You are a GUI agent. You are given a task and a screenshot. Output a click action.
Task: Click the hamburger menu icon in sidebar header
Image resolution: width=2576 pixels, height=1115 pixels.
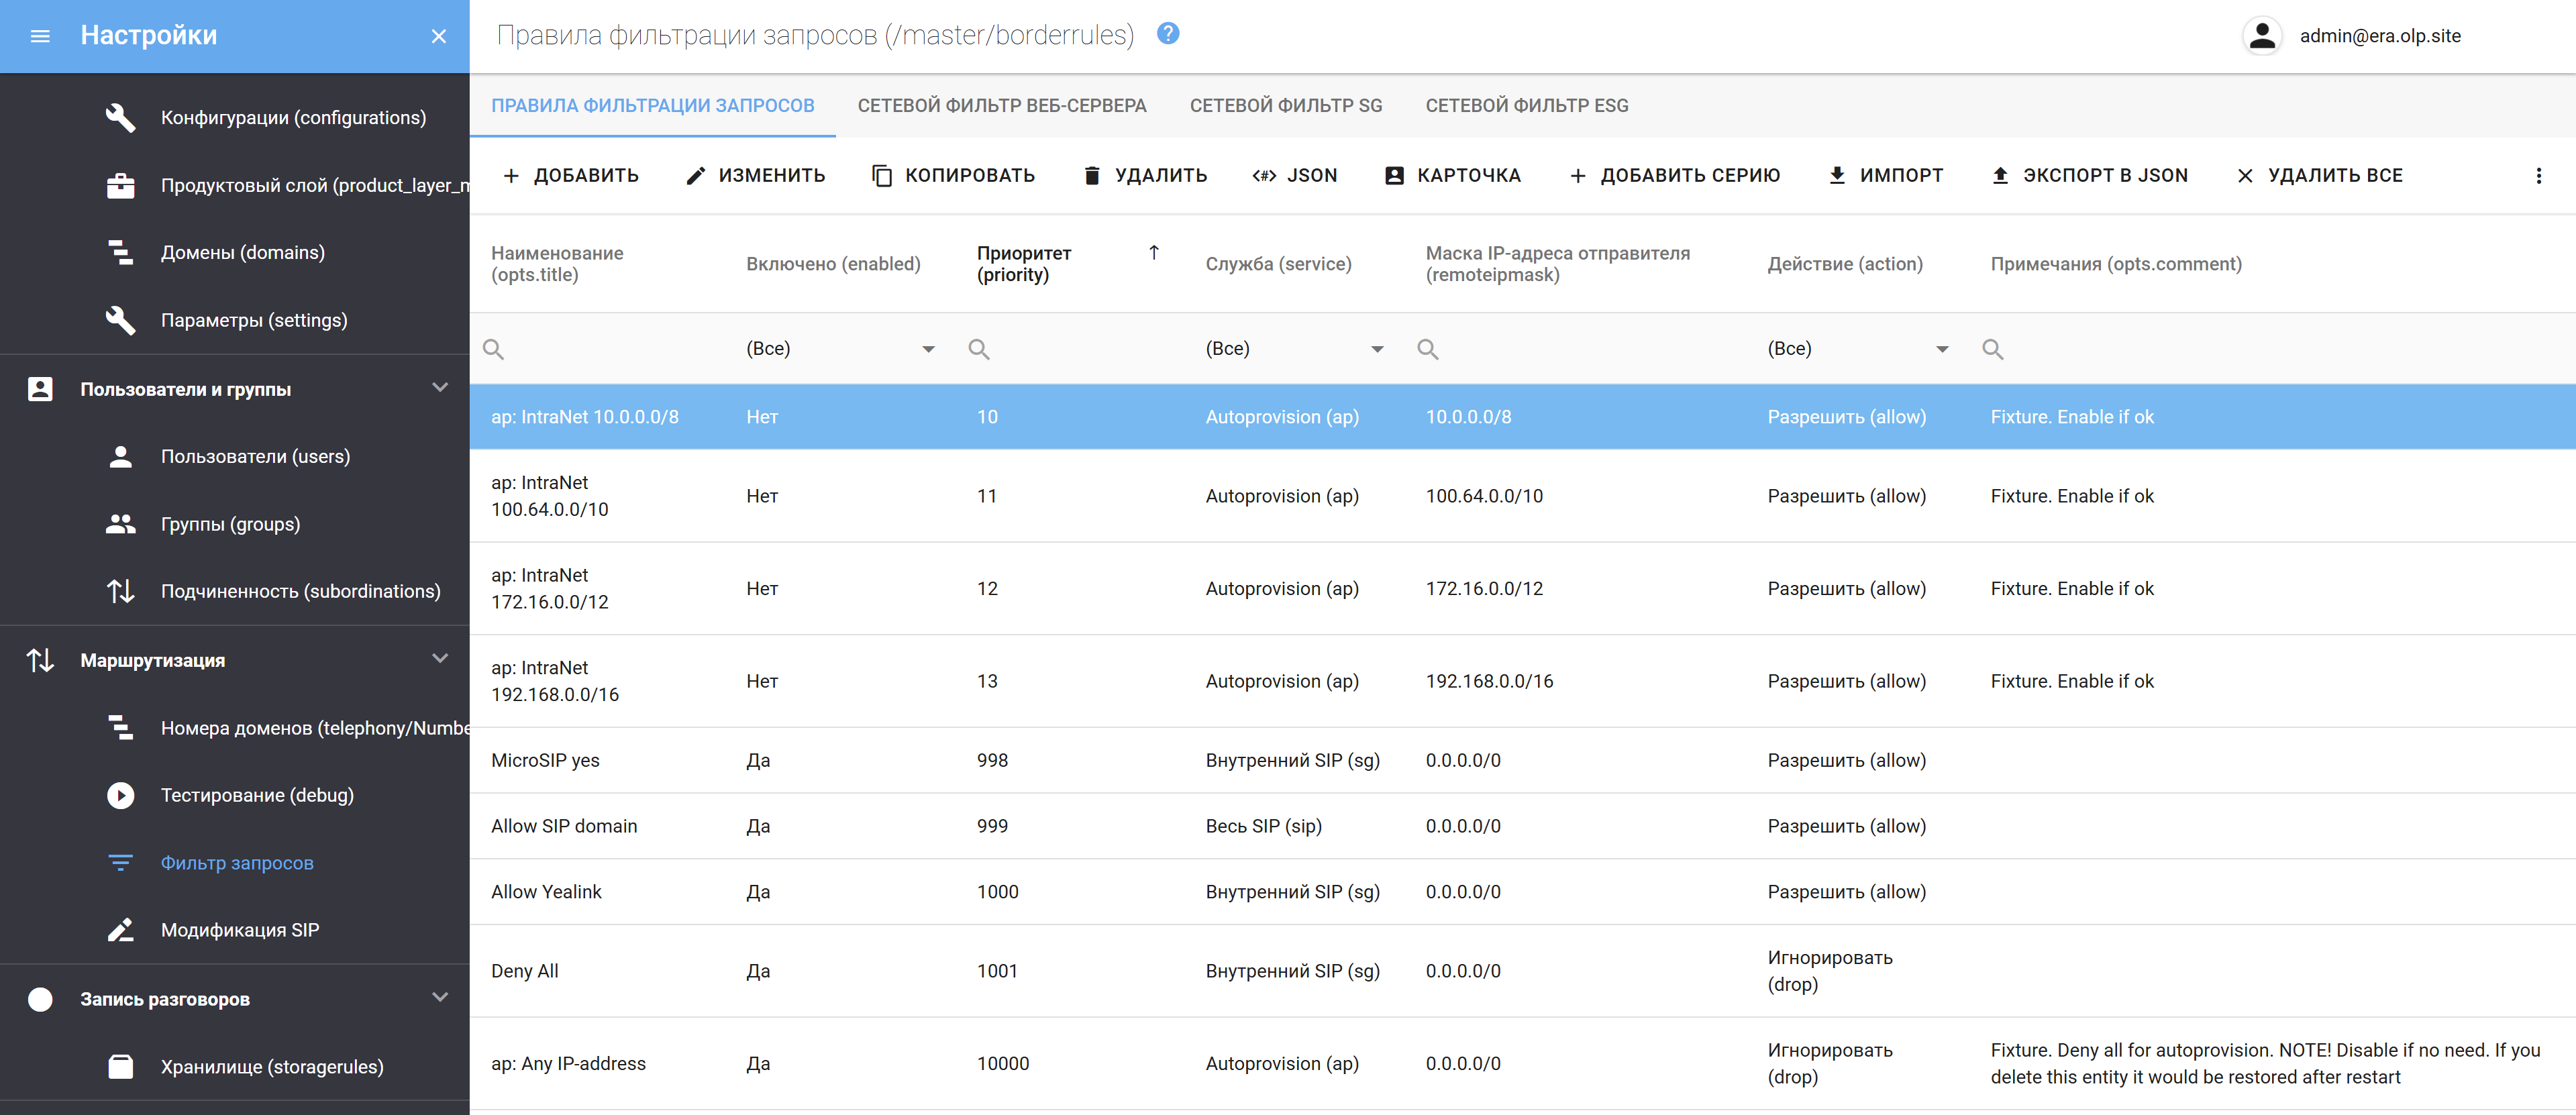(40, 36)
